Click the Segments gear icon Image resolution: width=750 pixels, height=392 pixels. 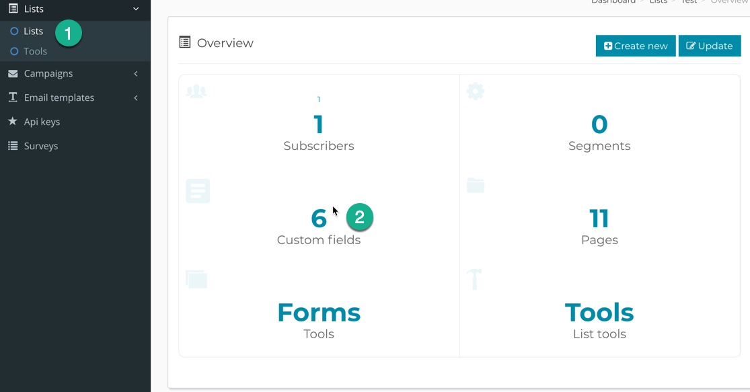tap(476, 91)
